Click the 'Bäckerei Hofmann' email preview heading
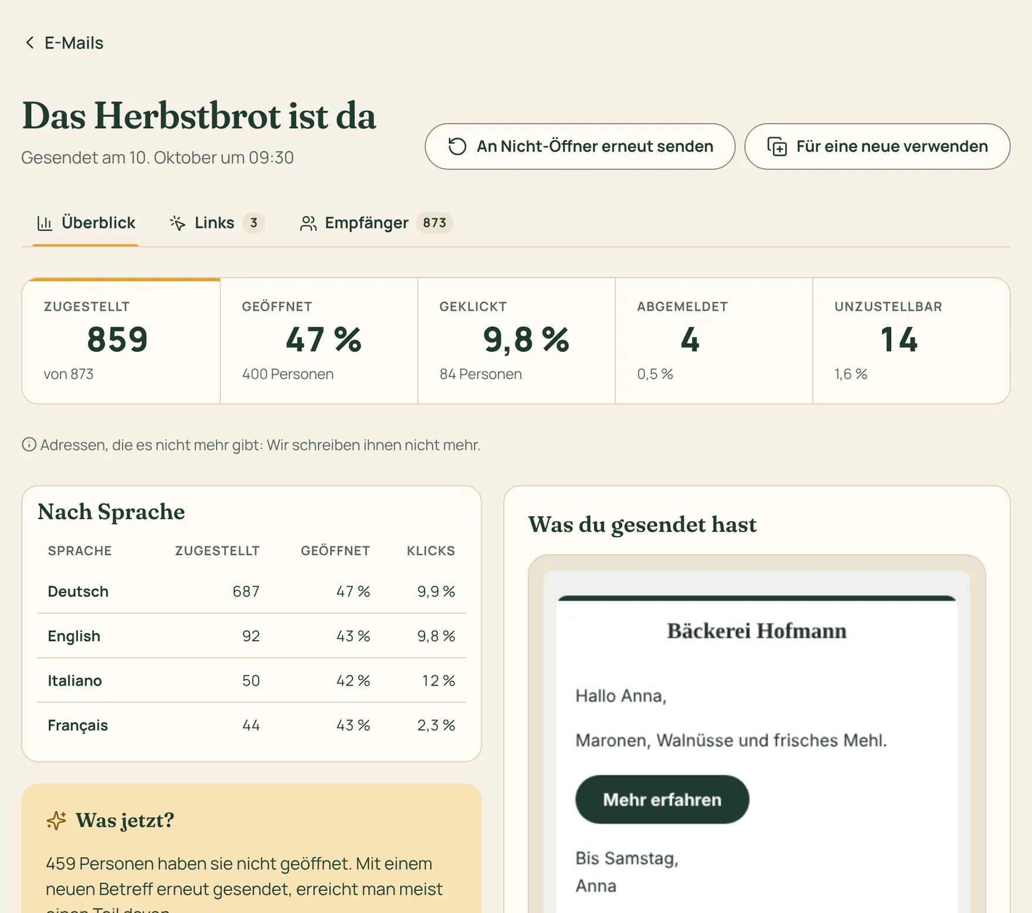 pyautogui.click(x=757, y=631)
